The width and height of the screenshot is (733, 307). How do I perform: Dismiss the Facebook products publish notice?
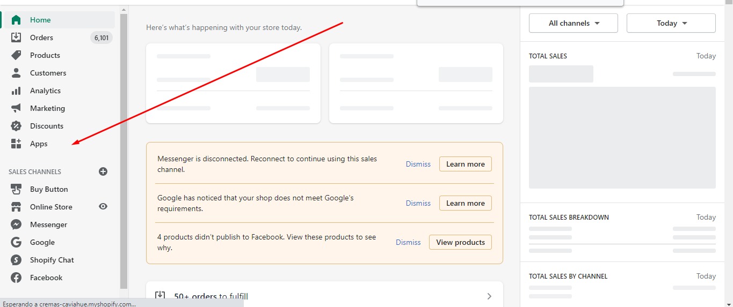(x=408, y=242)
